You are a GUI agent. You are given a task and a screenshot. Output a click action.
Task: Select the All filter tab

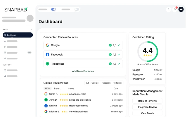click(x=87, y=83)
